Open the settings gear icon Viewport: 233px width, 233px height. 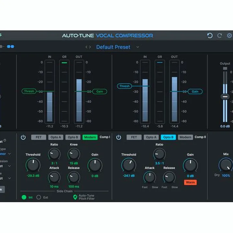coord(229,36)
